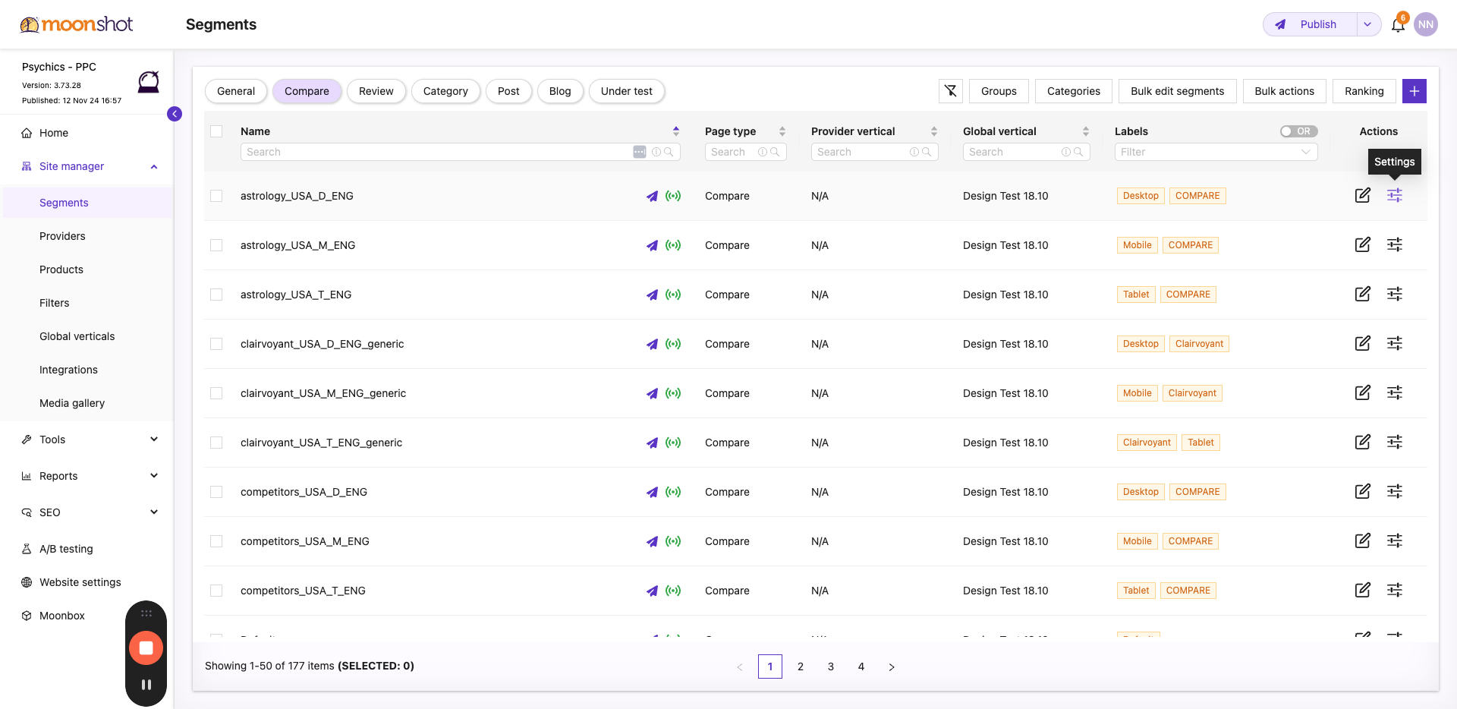Open Ranking
Viewport: 1457px width, 709px height.
coord(1364,91)
